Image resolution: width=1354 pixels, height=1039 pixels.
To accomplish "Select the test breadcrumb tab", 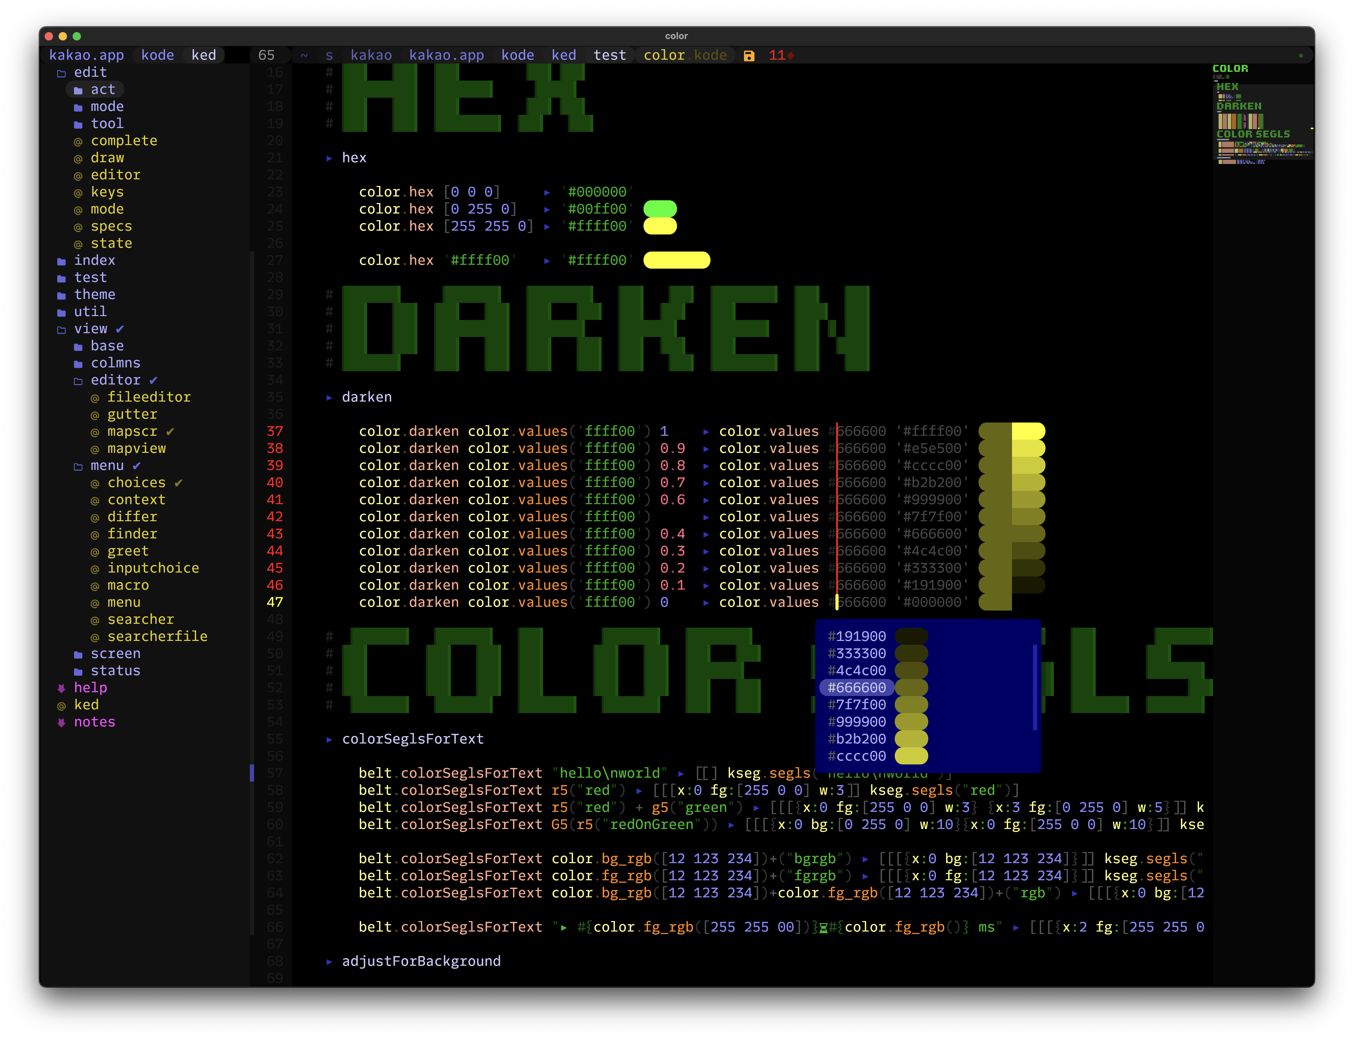I will pos(609,55).
